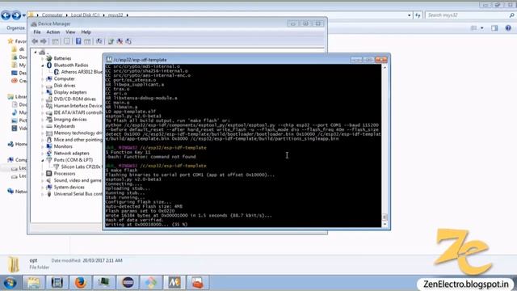Click the terminal scrollbar down arrow
The width and height of the screenshot is (517, 291).
click(x=385, y=225)
